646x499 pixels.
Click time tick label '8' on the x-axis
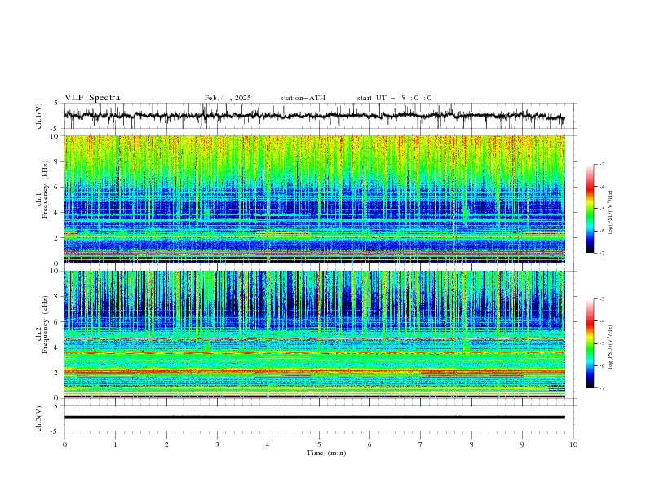[x=471, y=444]
